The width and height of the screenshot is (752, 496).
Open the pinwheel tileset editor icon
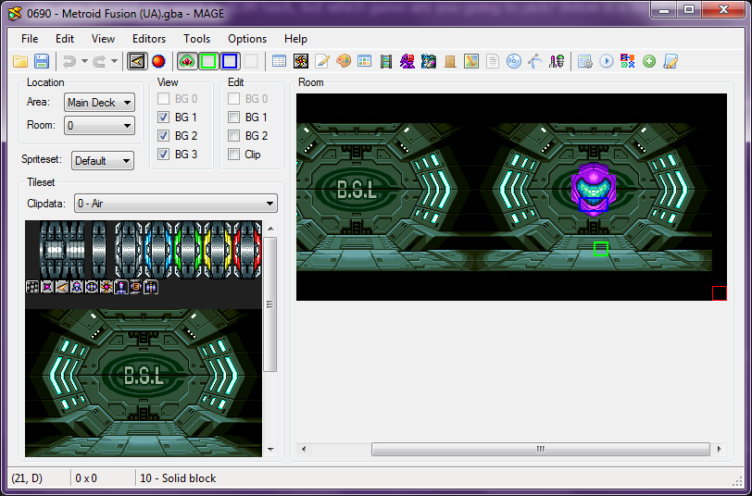click(301, 61)
